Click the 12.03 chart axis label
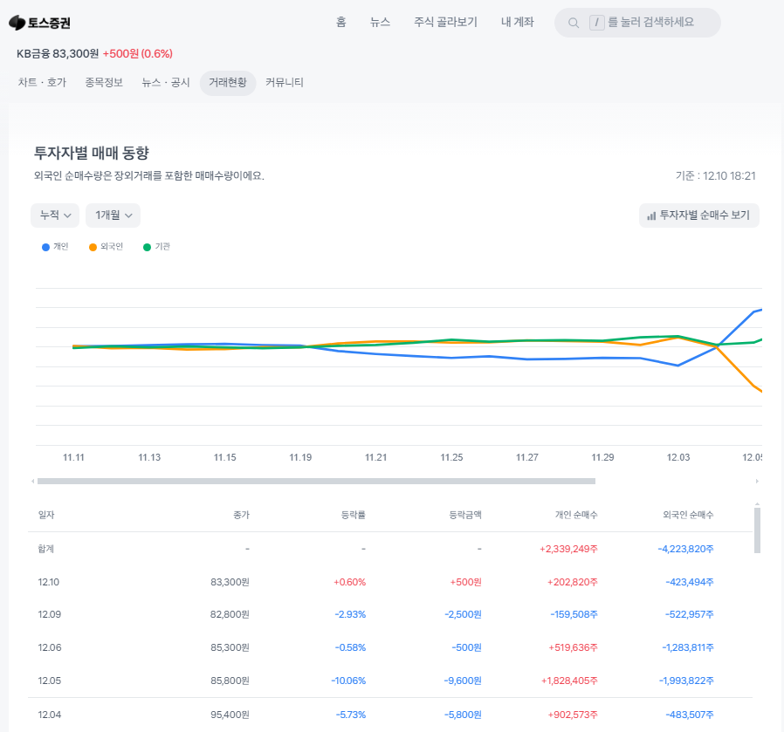The width and height of the screenshot is (784, 732). click(x=678, y=457)
